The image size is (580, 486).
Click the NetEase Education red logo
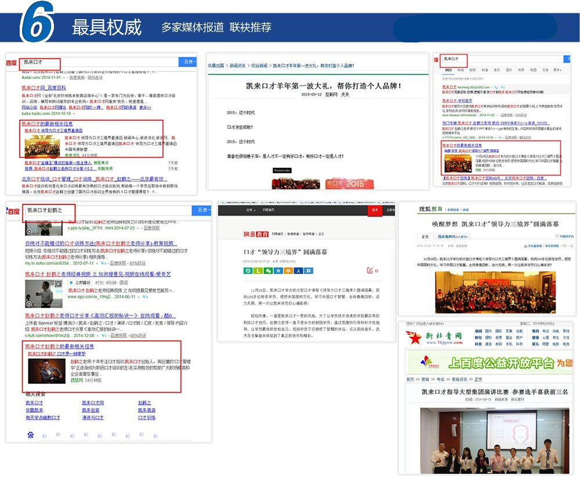tap(256, 234)
